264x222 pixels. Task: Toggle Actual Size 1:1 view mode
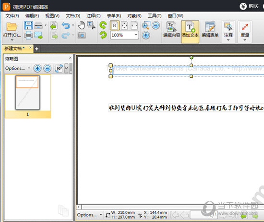[x=115, y=25]
